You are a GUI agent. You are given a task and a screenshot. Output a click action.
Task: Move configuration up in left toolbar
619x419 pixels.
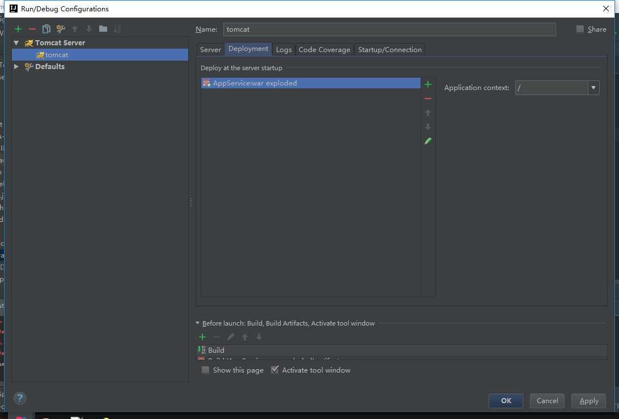75,29
